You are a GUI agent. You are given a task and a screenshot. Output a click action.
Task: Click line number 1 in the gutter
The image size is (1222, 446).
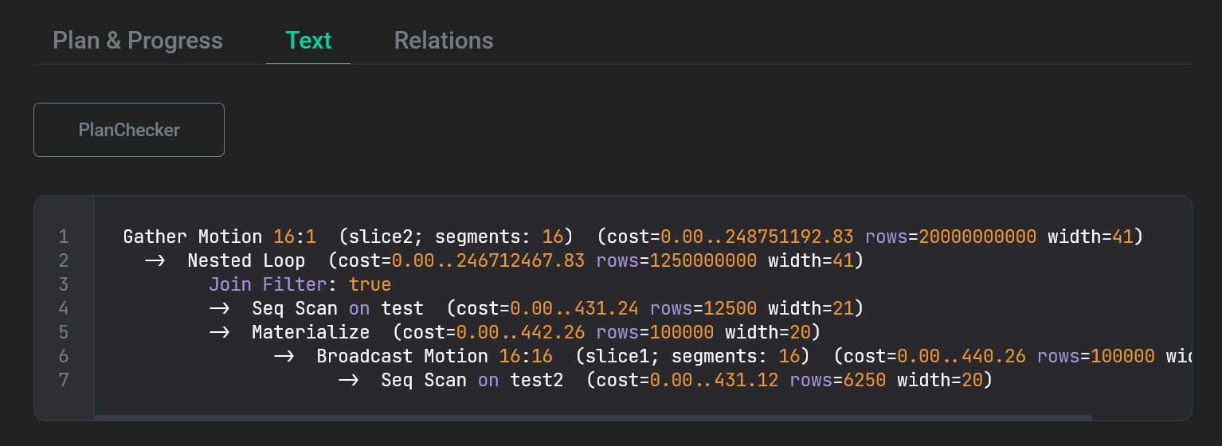click(64, 237)
